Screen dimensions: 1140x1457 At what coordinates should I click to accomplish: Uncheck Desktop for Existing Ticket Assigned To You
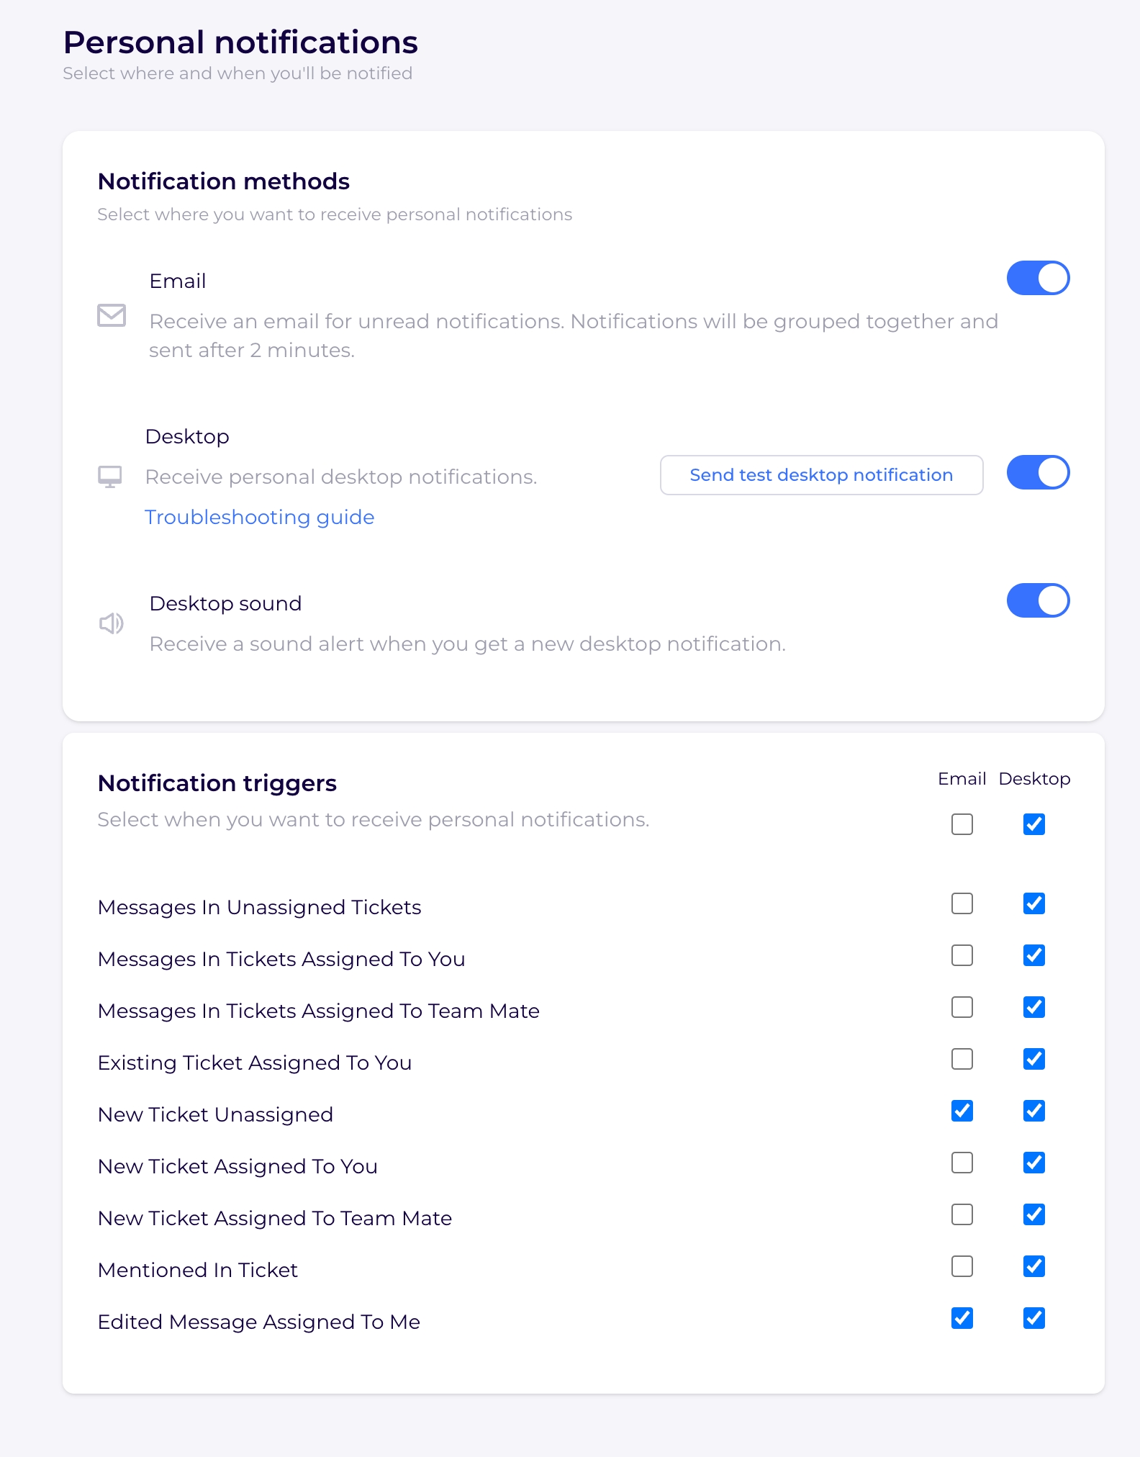1033,1059
